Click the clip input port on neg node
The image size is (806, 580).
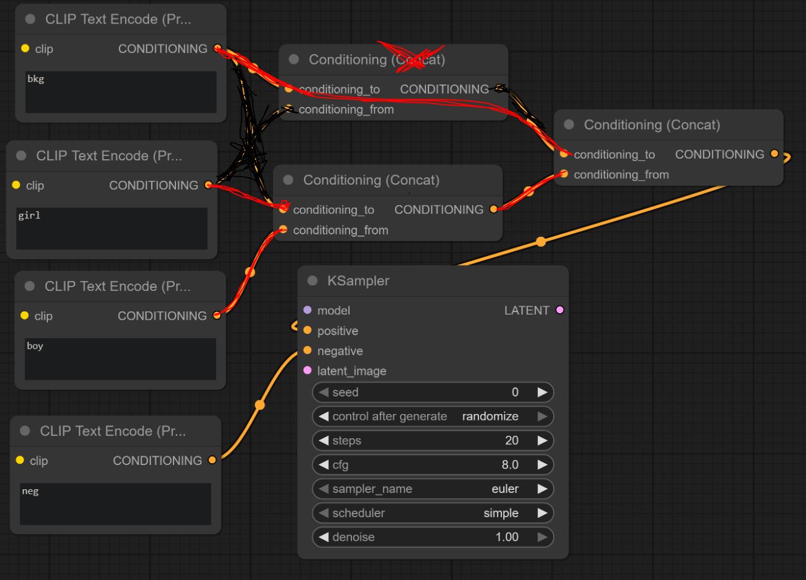(x=20, y=461)
